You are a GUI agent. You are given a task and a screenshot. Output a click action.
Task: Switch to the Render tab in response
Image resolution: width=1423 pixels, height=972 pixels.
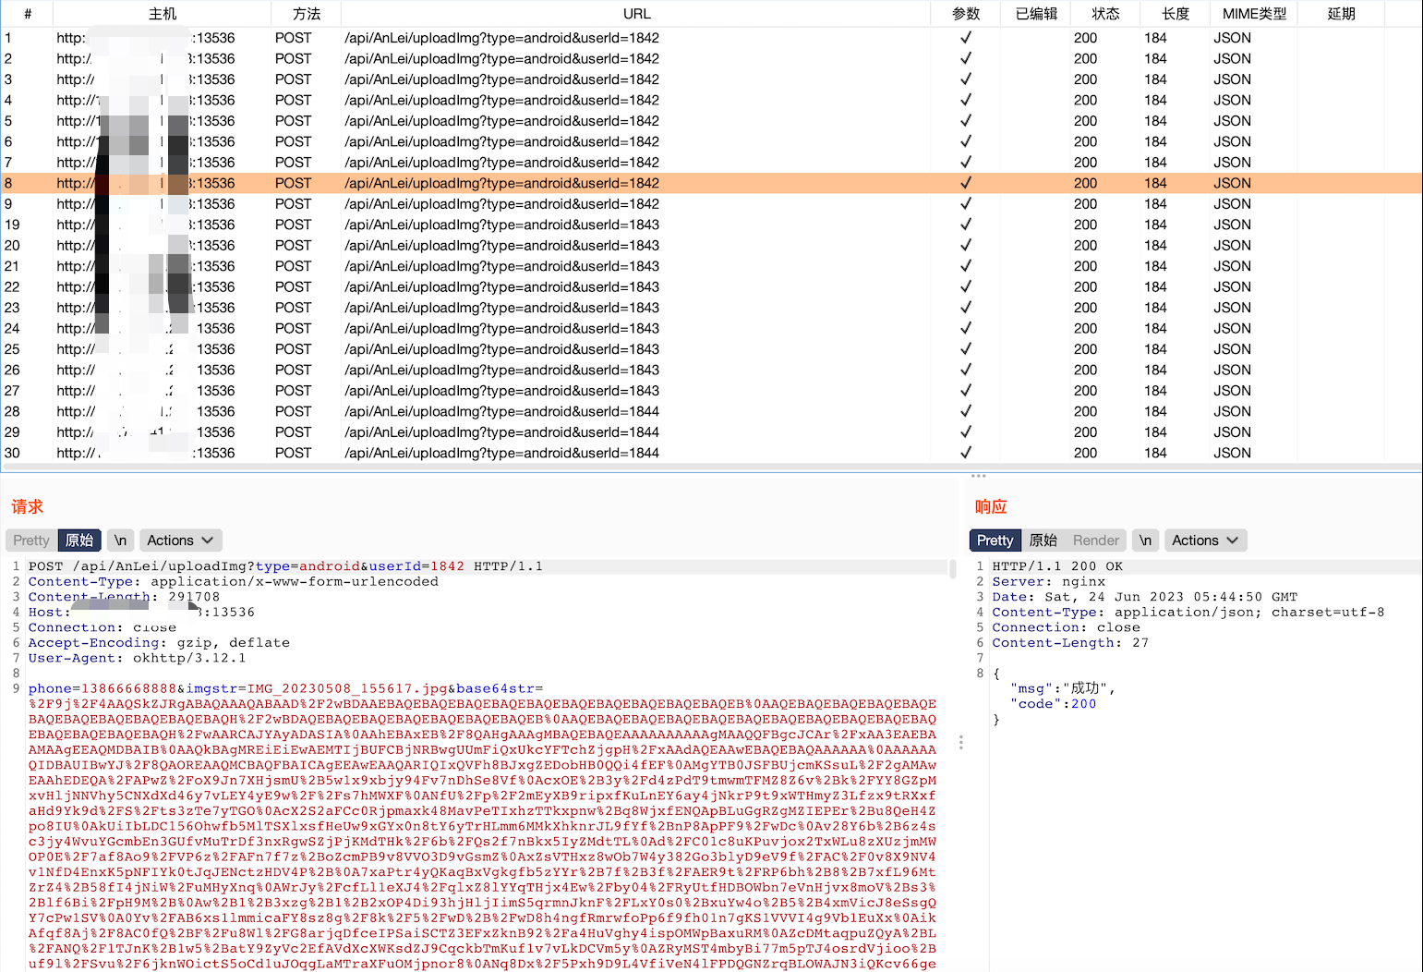coord(1096,541)
